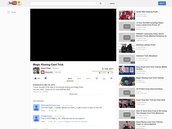Open David Blaine Card Trick Tutorial title
This screenshot has height=129, width=172.
[150, 123]
